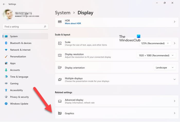Click the Display orientation icon
The image size is (180, 122).
coord(60,68)
